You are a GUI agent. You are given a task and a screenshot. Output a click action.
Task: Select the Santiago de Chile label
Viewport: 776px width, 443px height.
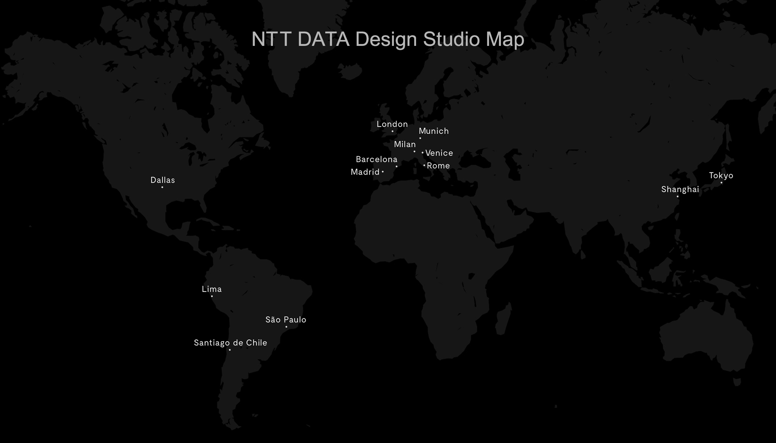[x=230, y=343]
